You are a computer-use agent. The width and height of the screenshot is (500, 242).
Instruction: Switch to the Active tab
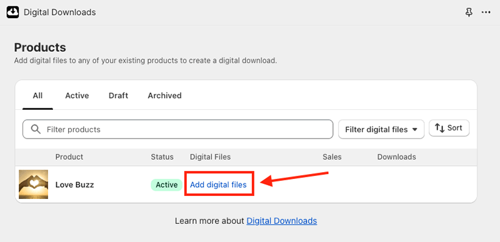pyautogui.click(x=77, y=95)
